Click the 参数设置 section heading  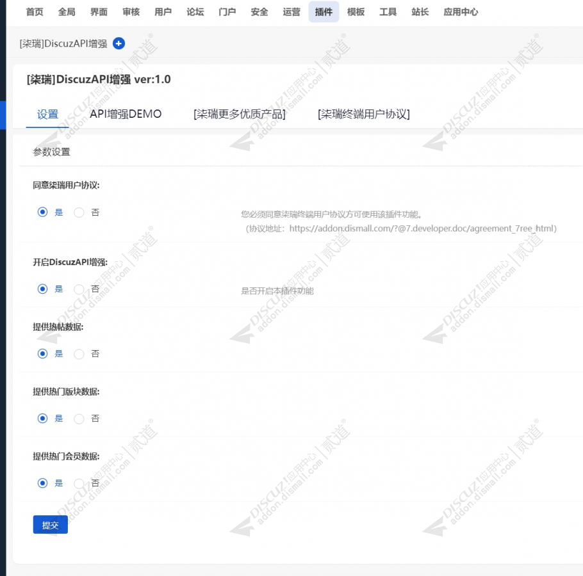(x=51, y=152)
